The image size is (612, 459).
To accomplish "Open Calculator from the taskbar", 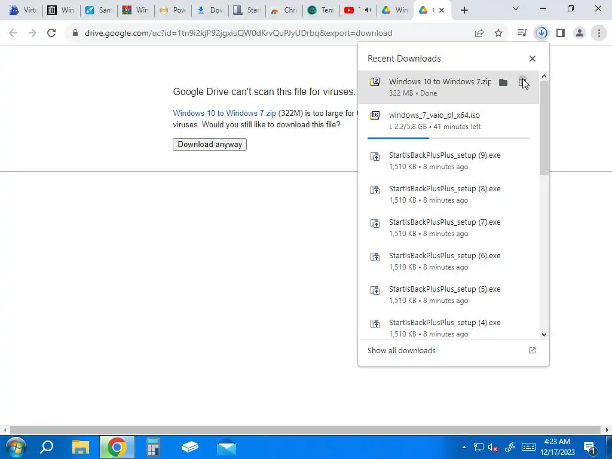I will [153, 447].
